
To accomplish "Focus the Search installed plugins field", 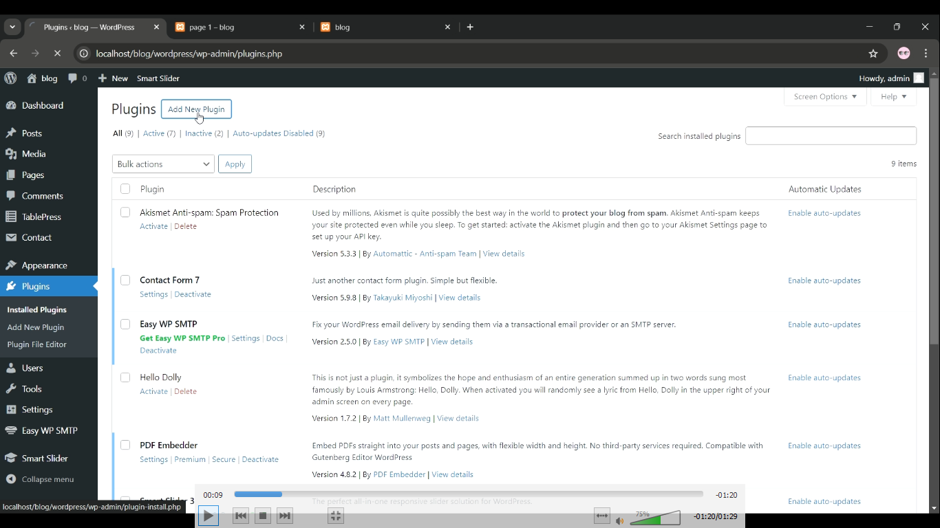I will [831, 135].
